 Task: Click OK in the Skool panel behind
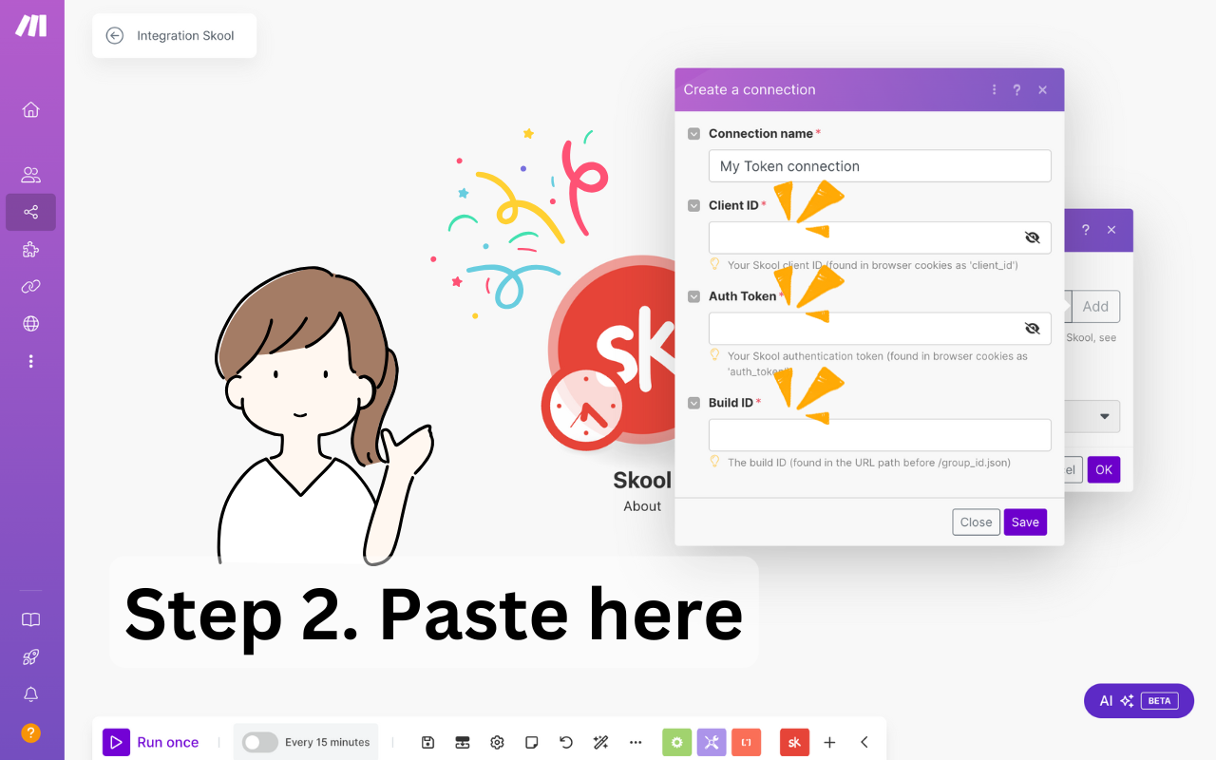click(x=1103, y=469)
